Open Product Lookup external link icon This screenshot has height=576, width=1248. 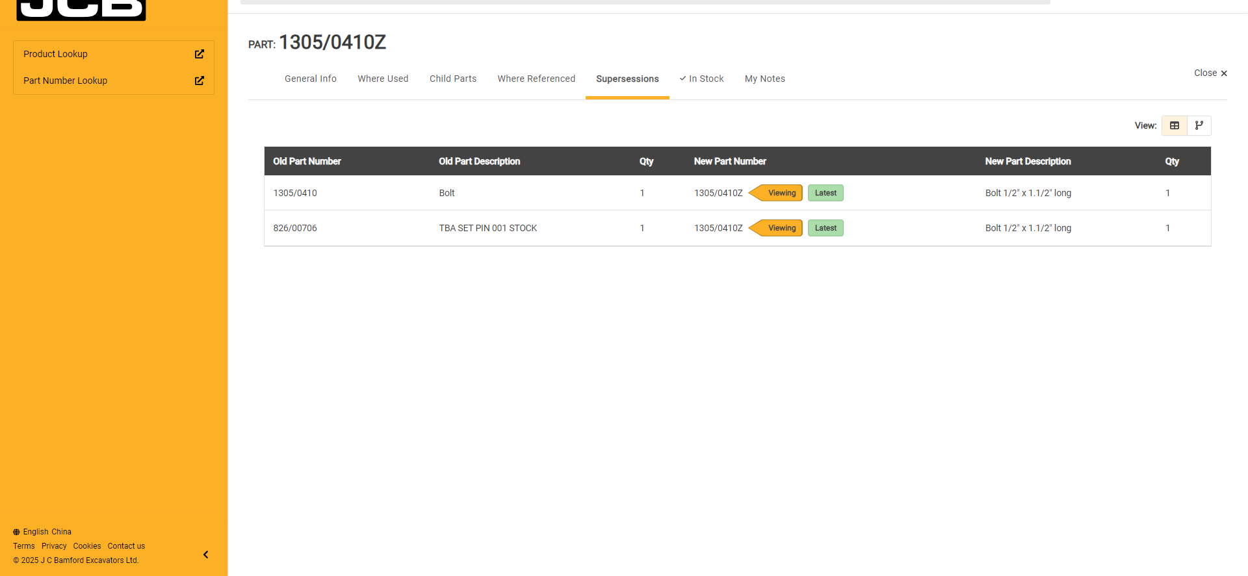pyautogui.click(x=200, y=54)
